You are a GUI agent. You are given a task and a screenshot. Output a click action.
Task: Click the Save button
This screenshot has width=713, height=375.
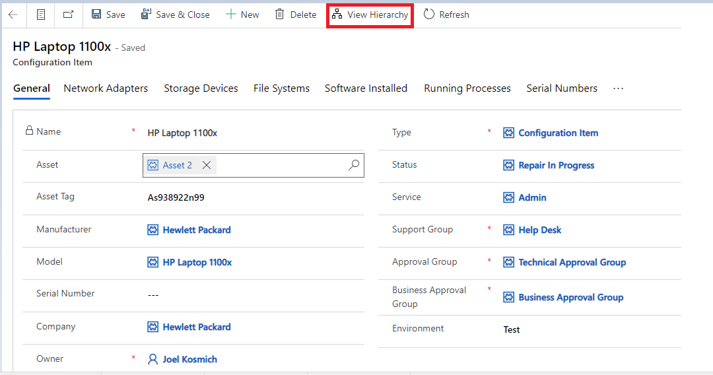pos(108,15)
